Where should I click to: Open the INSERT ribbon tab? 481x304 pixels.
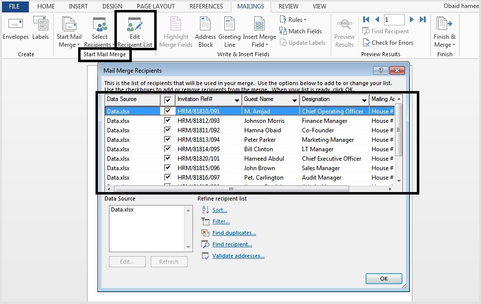click(x=78, y=6)
